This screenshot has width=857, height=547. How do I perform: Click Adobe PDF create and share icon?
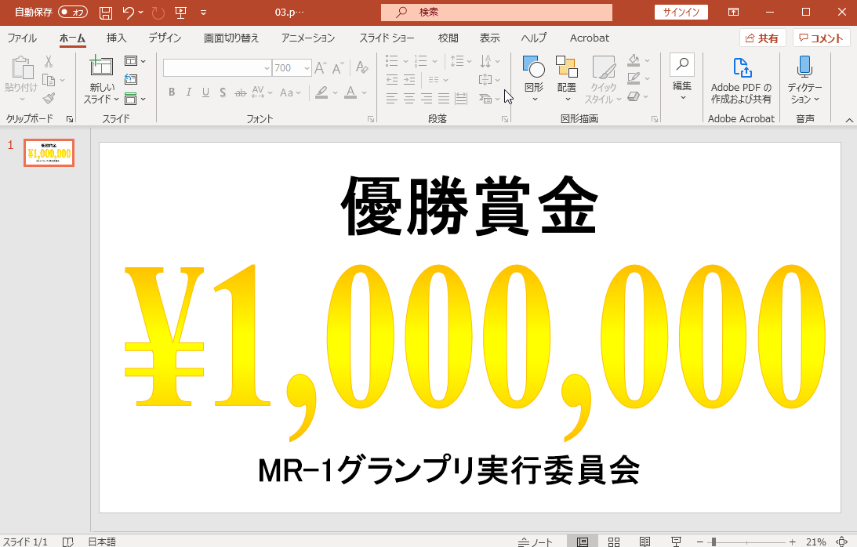741,67
